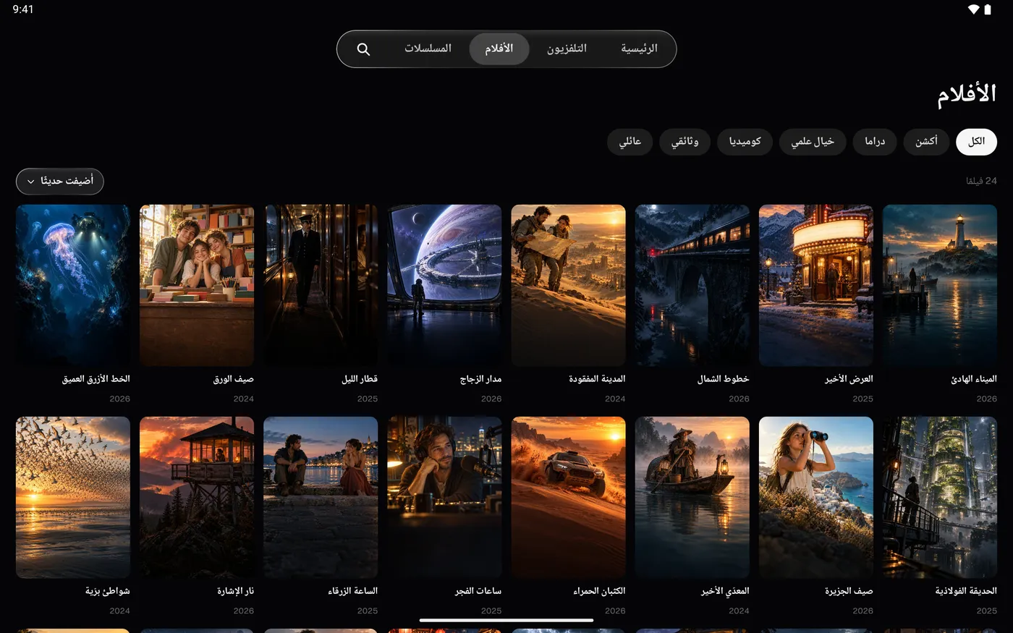
Task: Select the مدار الزجاج space poster
Action: (444, 285)
